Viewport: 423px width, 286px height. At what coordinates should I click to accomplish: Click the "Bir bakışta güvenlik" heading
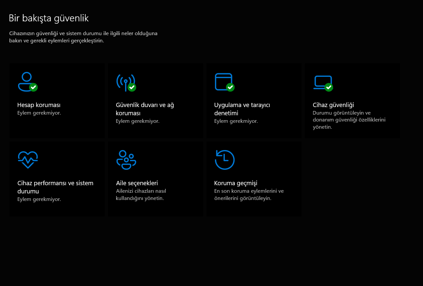49,18
